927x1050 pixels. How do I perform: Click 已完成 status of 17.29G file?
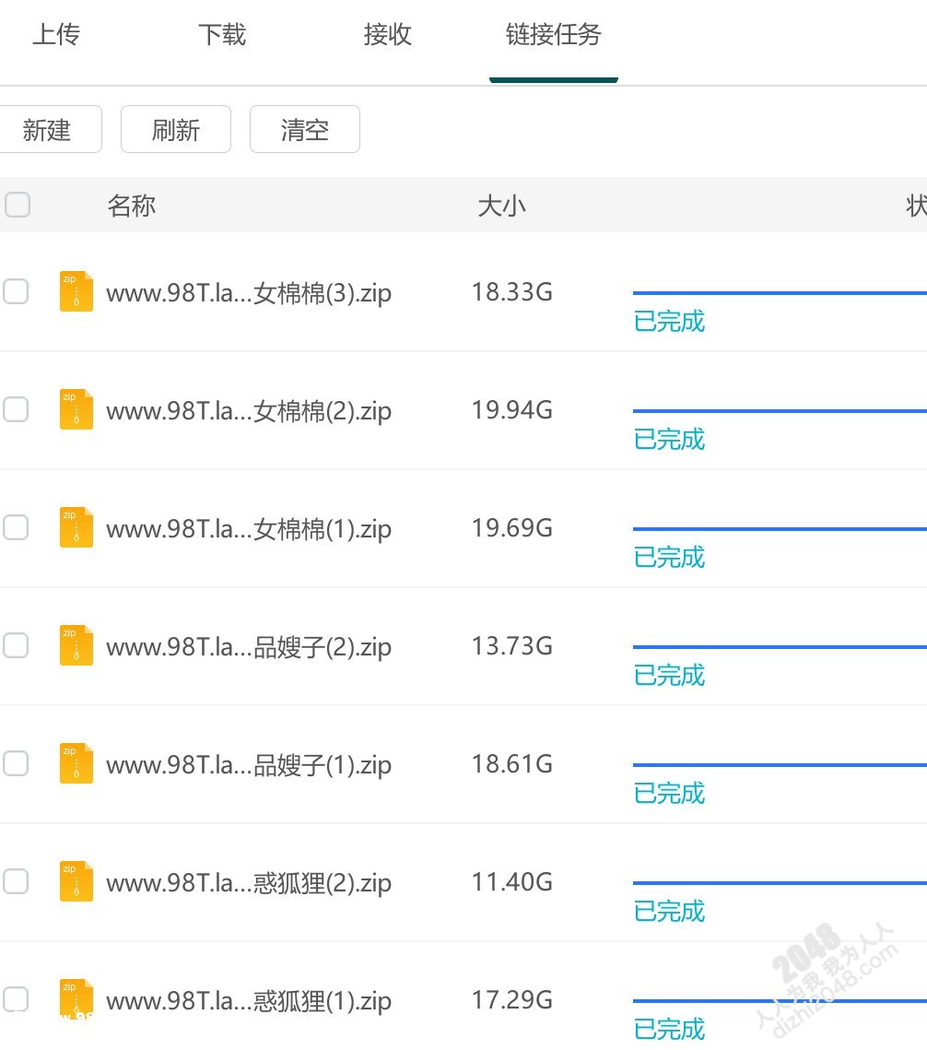click(x=669, y=1029)
